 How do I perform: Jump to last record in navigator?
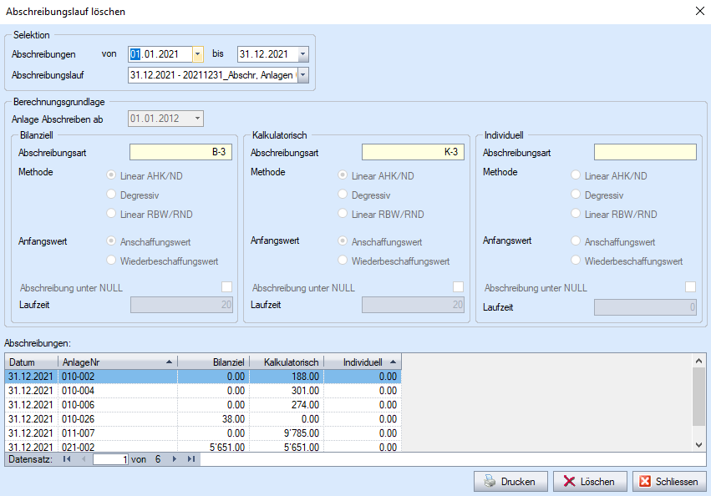point(190,459)
